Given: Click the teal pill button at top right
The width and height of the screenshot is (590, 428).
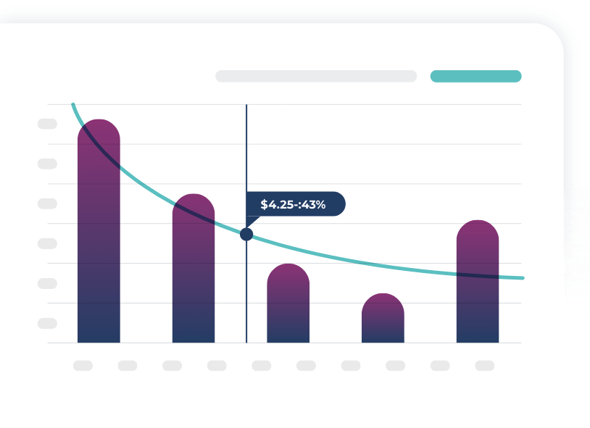Looking at the screenshot, I should point(475,76).
